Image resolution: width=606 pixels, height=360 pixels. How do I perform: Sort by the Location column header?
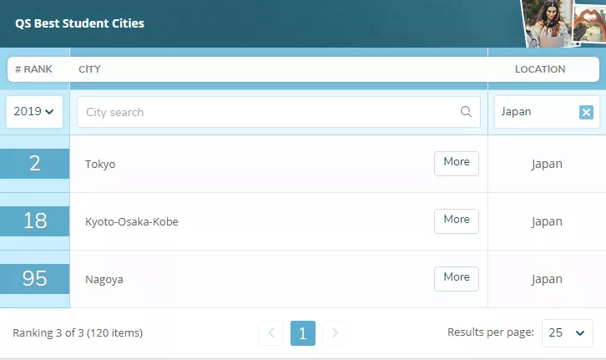(x=540, y=69)
